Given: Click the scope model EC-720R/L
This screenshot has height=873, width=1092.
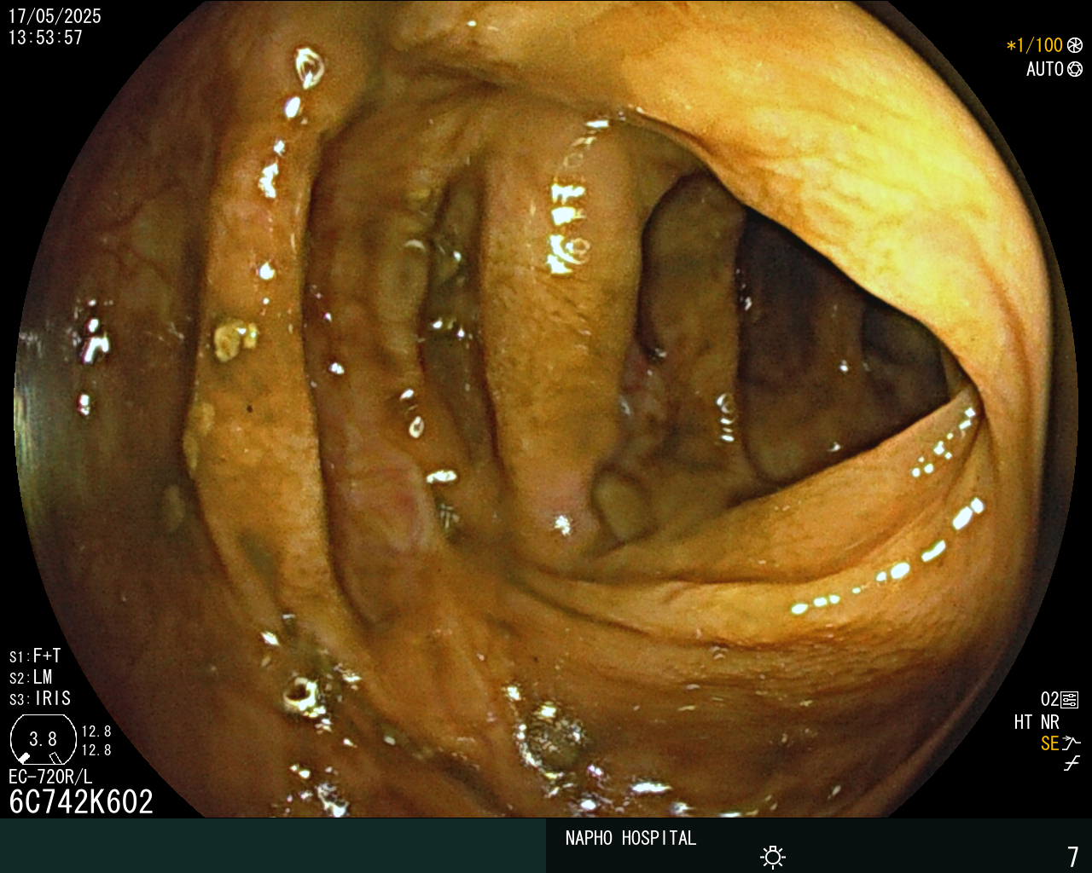Looking at the screenshot, I should point(50,778).
